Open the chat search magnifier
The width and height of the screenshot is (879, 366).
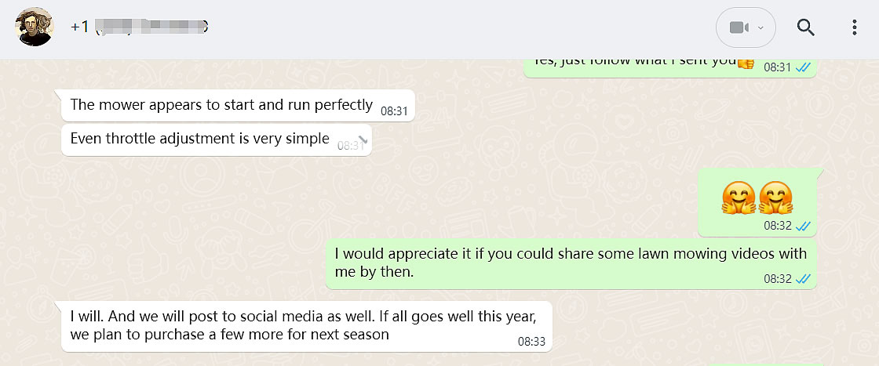tap(806, 27)
